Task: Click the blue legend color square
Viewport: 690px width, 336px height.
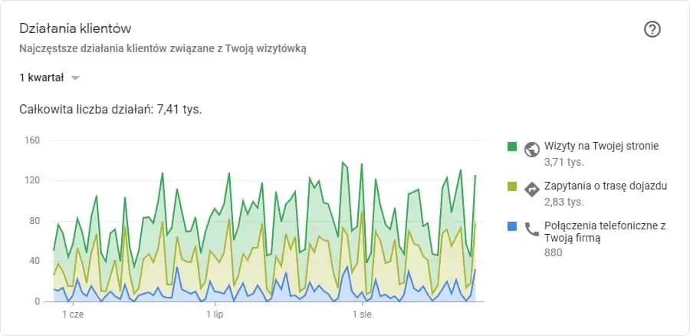Action: pyautogui.click(x=512, y=226)
